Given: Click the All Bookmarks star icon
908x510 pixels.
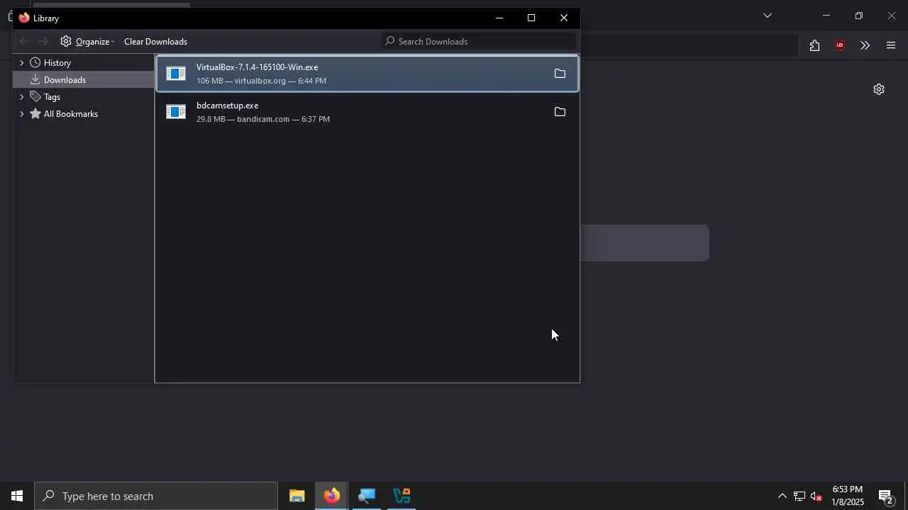Looking at the screenshot, I should [x=35, y=114].
